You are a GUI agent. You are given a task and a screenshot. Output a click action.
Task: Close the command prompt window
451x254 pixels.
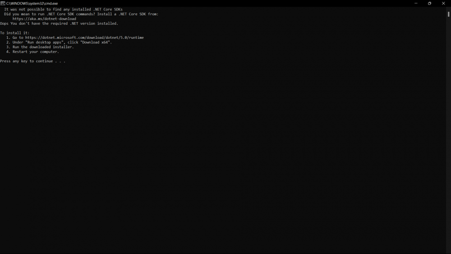coord(443,3)
